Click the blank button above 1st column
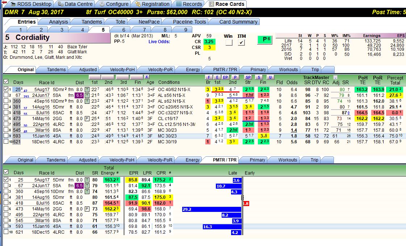406x246 pixels. coord(95,77)
